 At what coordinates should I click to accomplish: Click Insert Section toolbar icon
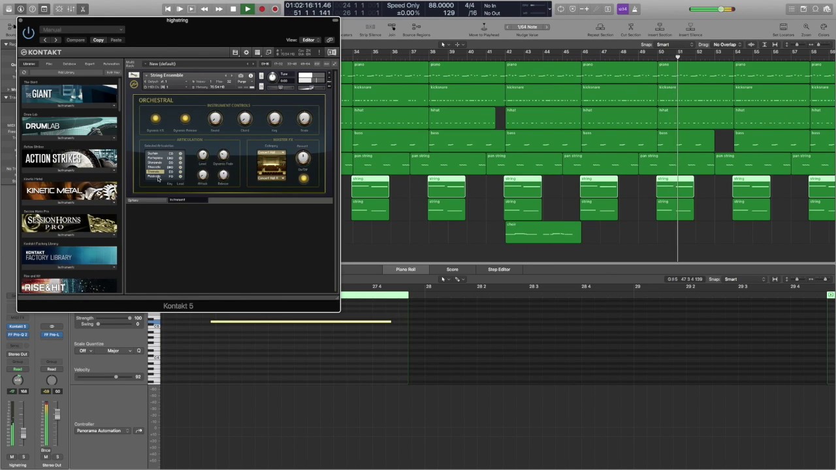(660, 29)
